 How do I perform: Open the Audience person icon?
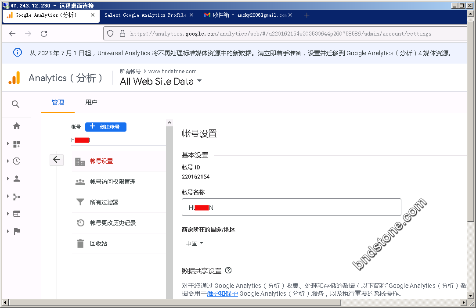[x=17, y=179]
